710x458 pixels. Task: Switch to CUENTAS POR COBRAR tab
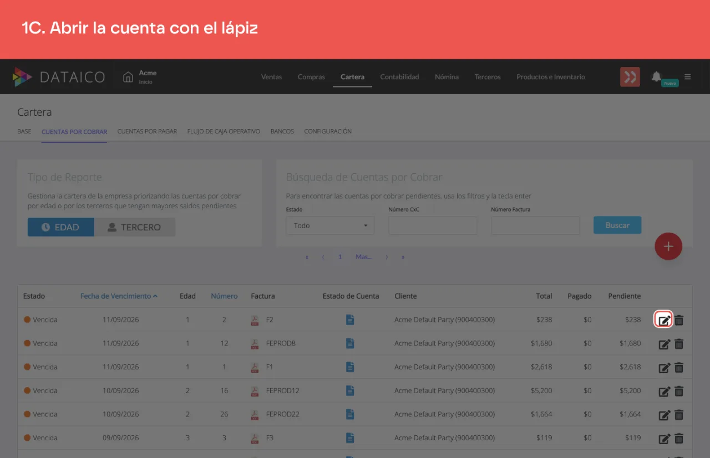[74, 132]
